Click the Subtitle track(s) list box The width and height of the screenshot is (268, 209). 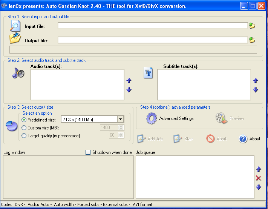tap(204, 85)
